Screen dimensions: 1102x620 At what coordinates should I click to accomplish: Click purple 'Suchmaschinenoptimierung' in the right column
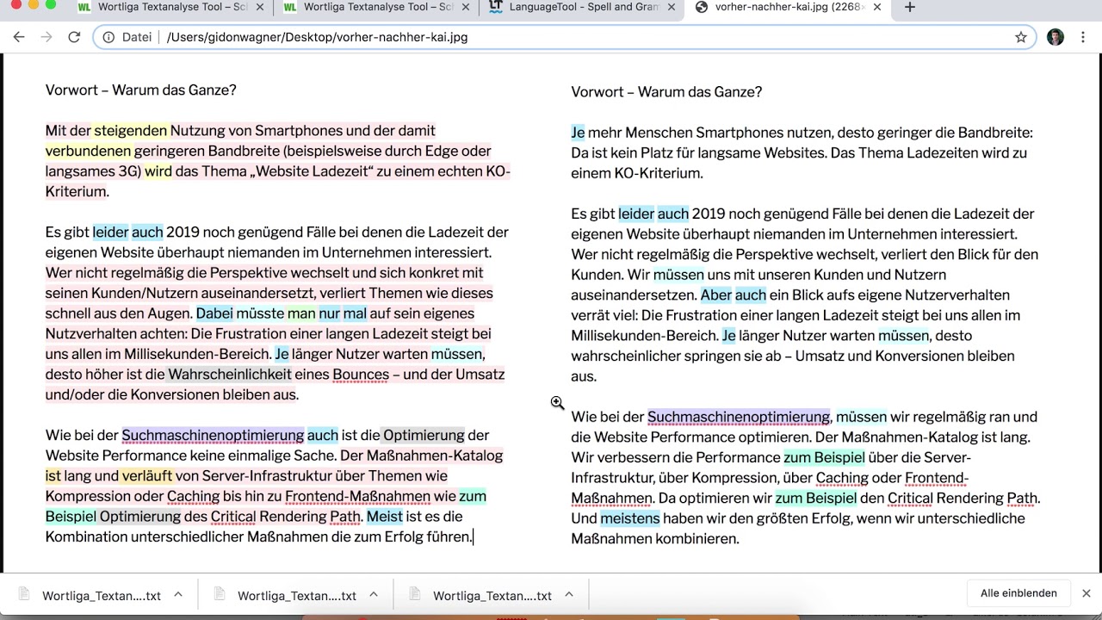tap(739, 417)
